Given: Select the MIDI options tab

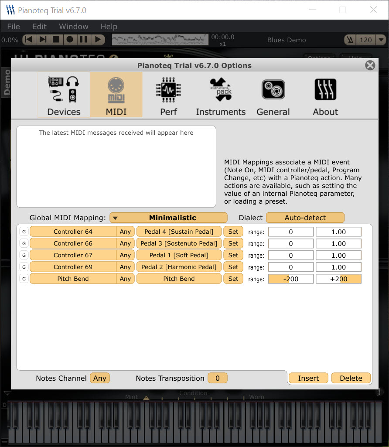Looking at the screenshot, I should (x=116, y=95).
